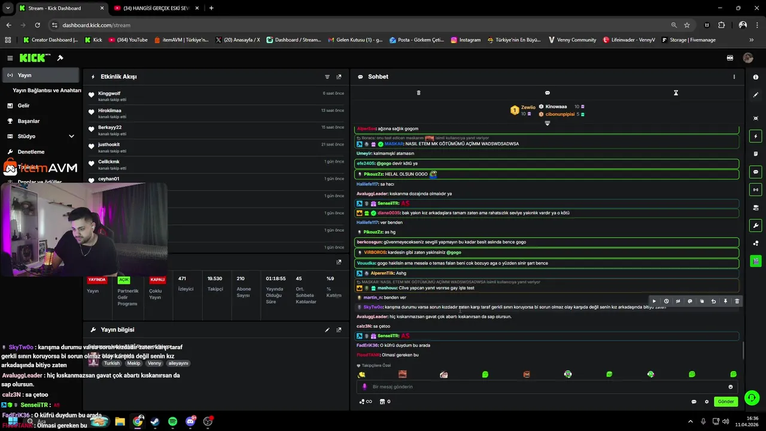Click the wrench icon in the right sidebar

pyautogui.click(x=756, y=226)
